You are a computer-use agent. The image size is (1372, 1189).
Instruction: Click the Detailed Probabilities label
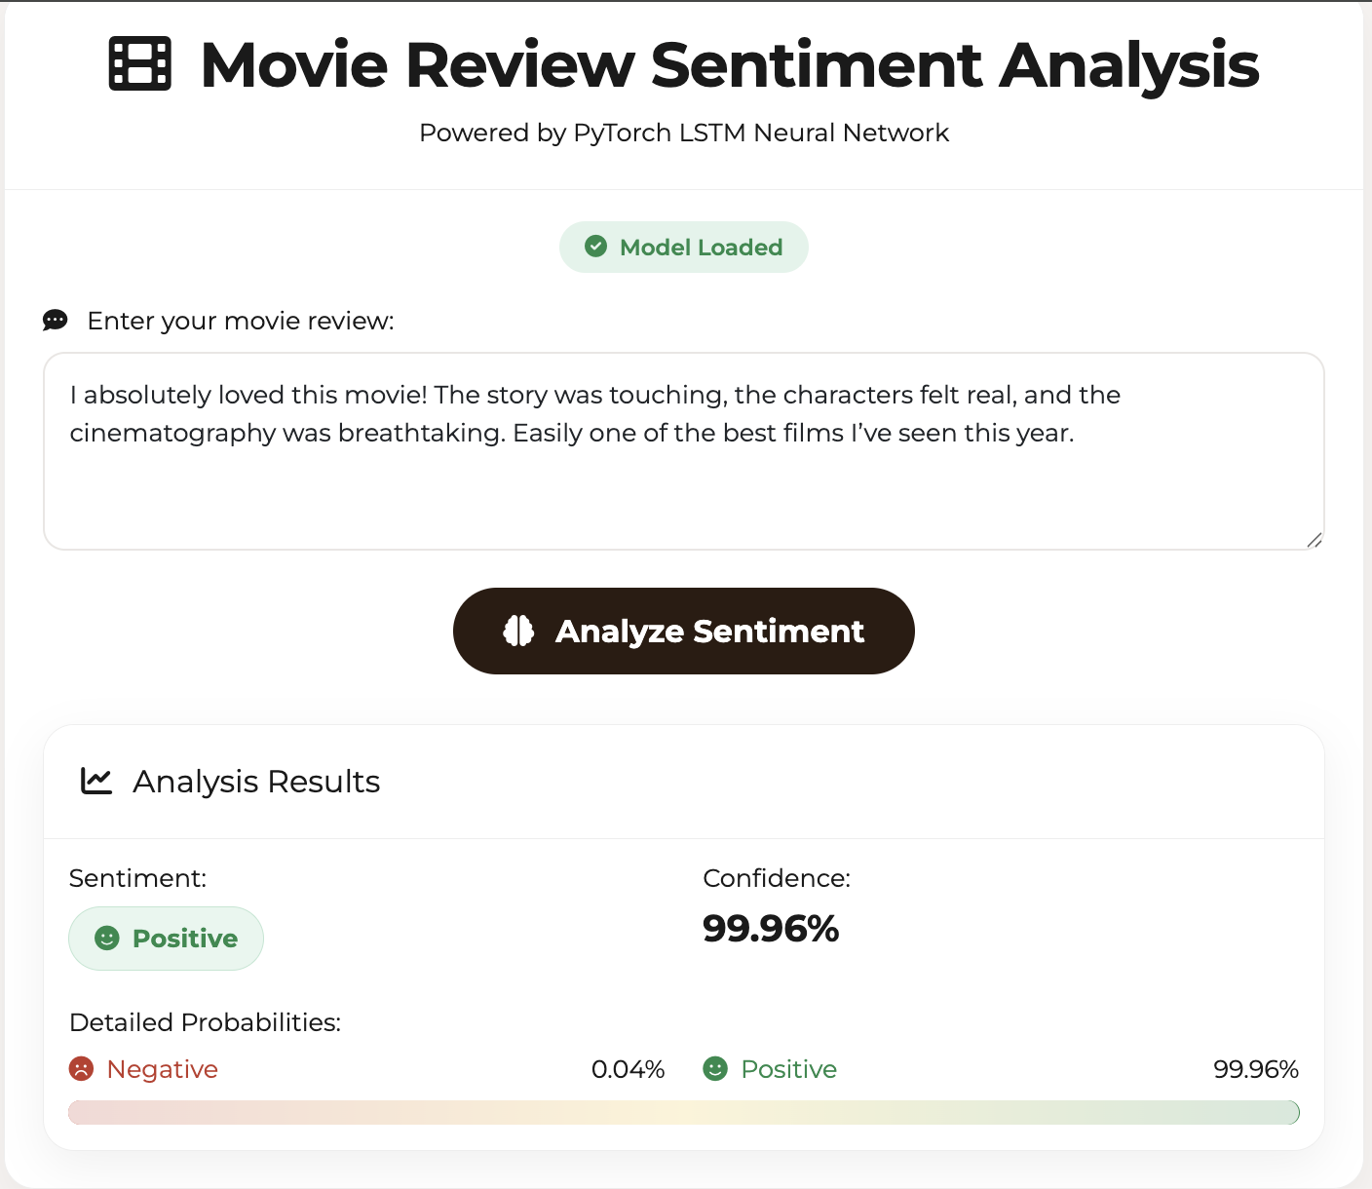pyautogui.click(x=205, y=1022)
